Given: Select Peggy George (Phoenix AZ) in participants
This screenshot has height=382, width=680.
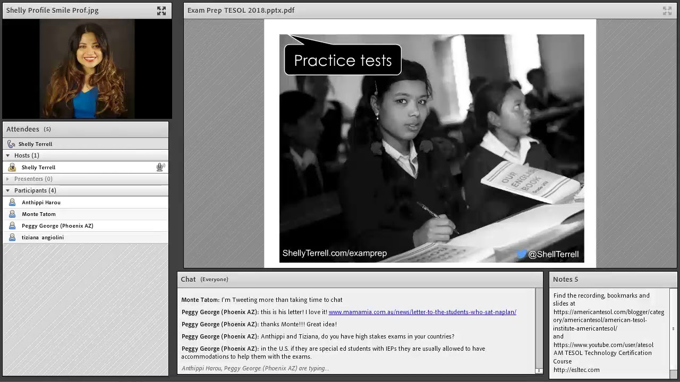Looking at the screenshot, I should click(86, 225).
